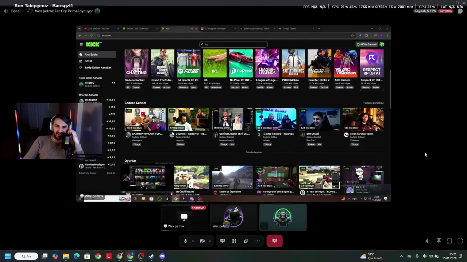This screenshot has height=262, width=467.
Task: Expand Daha fazla göster below Sadece Sohbet
Action: (x=254, y=152)
